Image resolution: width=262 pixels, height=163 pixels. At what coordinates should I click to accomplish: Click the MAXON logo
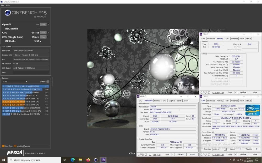(14, 153)
